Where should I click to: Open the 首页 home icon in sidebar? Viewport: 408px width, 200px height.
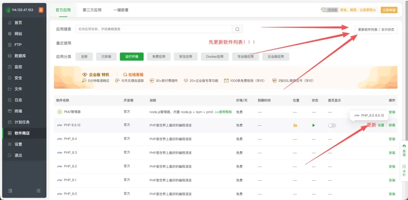pos(9,23)
